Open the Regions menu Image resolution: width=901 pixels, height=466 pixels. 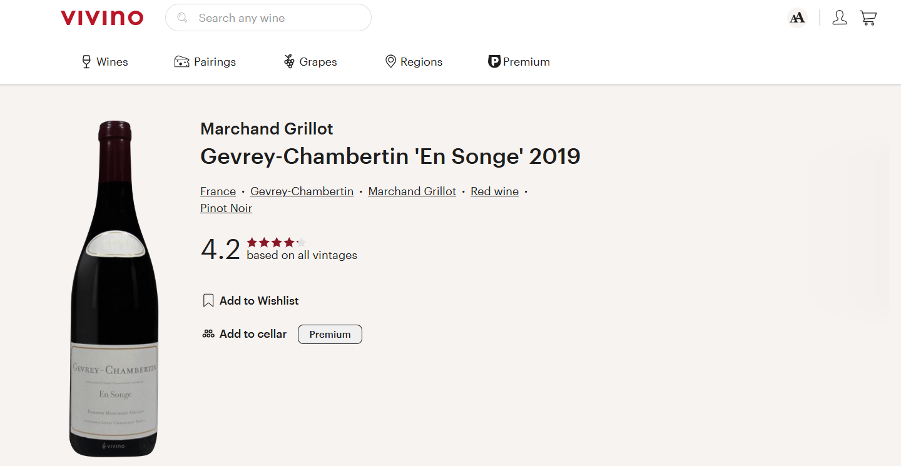[421, 62]
